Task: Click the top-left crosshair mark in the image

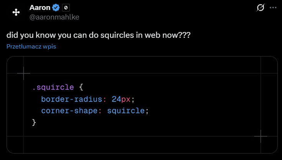Action: point(24,73)
